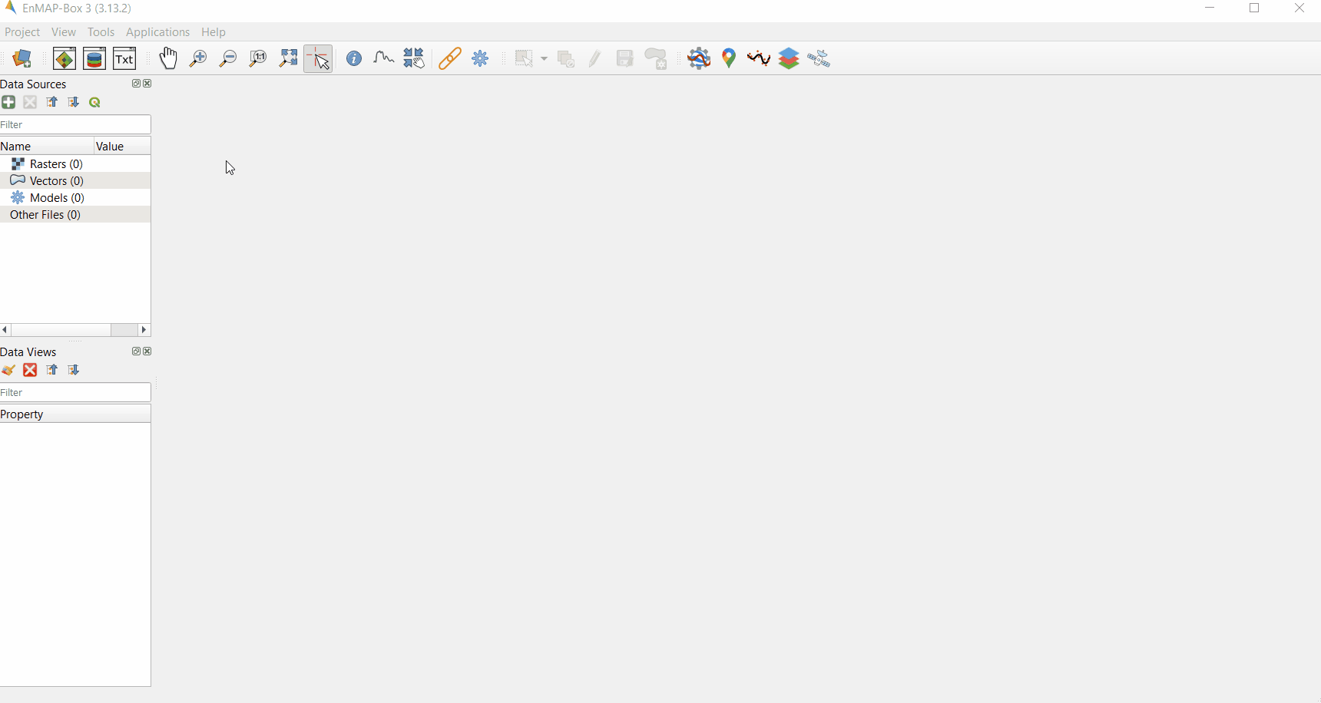Click the deselect features icon
This screenshot has width=1321, height=703.
pos(566,59)
